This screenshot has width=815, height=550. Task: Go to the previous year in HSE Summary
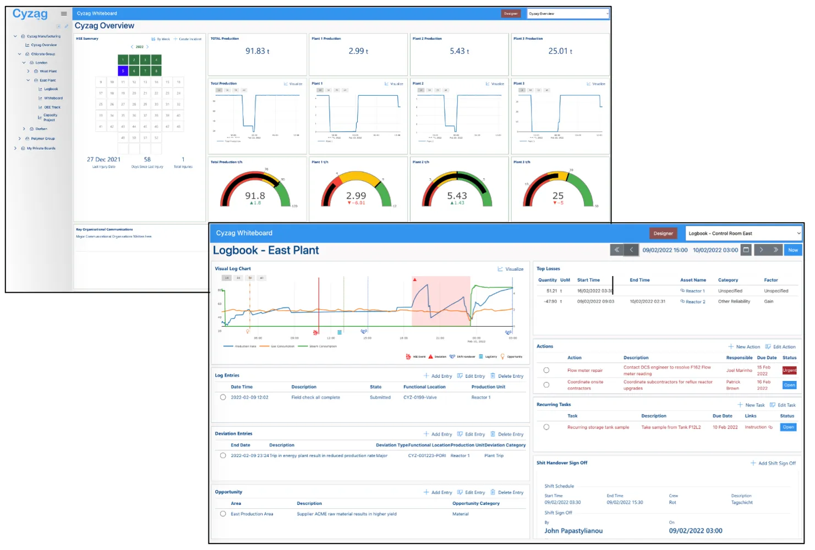point(132,47)
